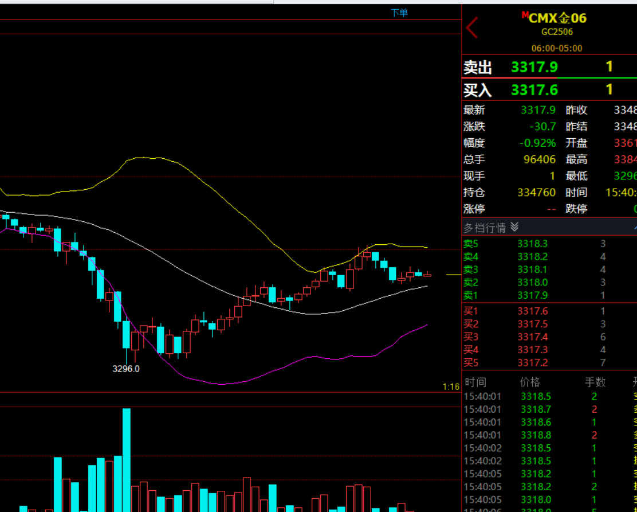Click the 买入 label
The width and height of the screenshot is (637, 512).
478,90
